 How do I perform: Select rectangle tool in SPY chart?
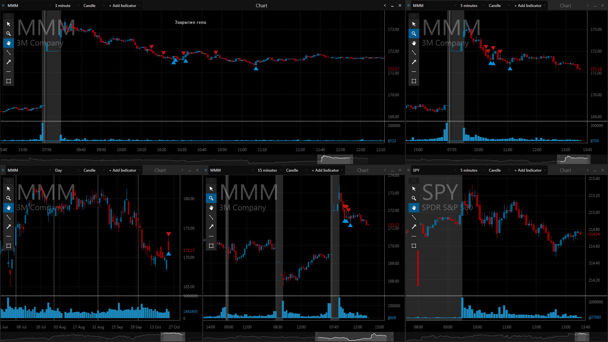pos(414,246)
